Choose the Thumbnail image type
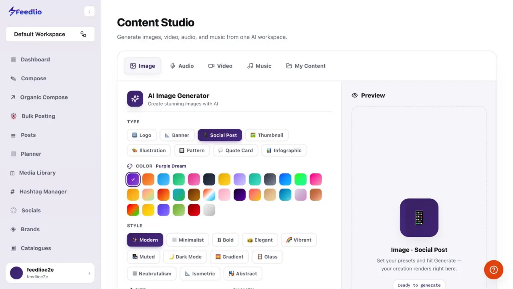The image size is (513, 289). [x=267, y=135]
